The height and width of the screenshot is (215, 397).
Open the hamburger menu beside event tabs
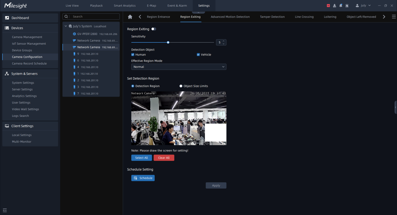394,17
